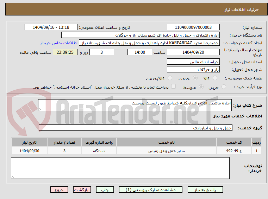
Task: Click the اطلاعات خدمات مورد نیاز section heading
Action: point(238,116)
